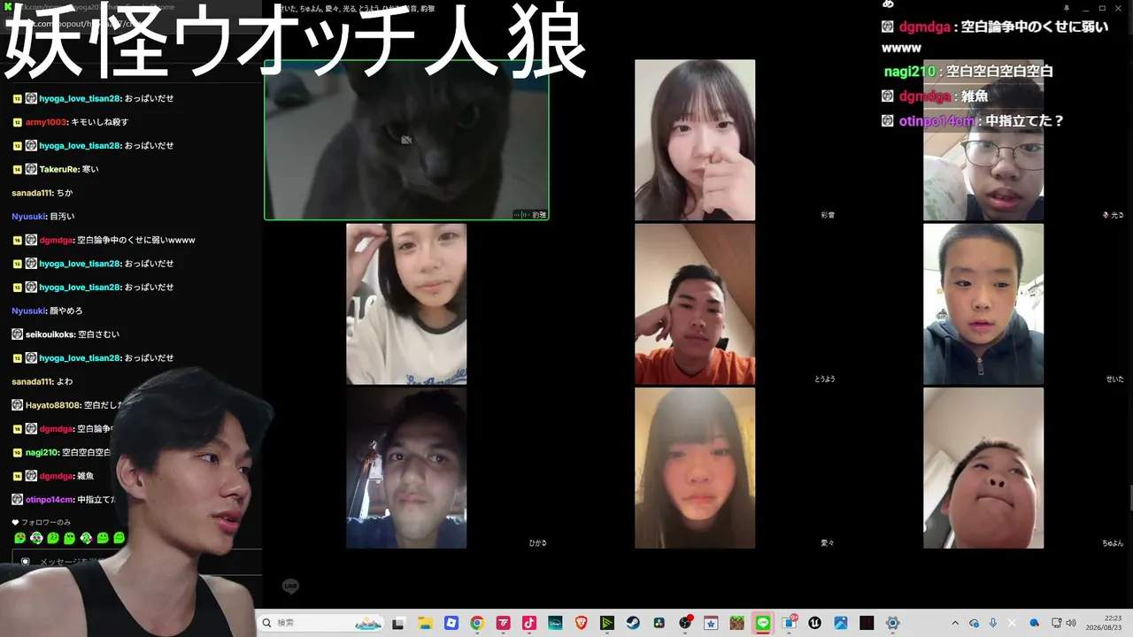The width and height of the screenshot is (1133, 637).
Task: Click the fourth green emote in the chat row
Action: (70, 538)
